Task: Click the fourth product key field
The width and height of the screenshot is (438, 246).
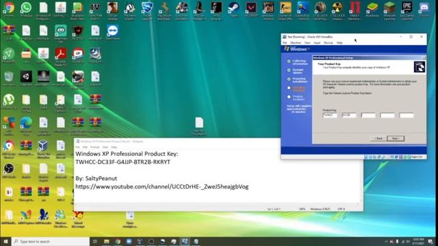Action: click(387, 115)
